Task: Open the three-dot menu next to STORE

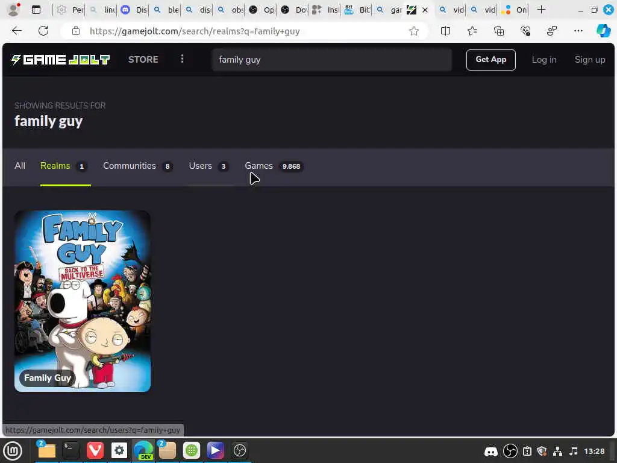Action: (x=182, y=59)
